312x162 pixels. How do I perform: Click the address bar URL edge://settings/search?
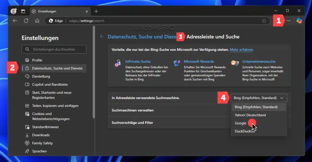point(87,21)
